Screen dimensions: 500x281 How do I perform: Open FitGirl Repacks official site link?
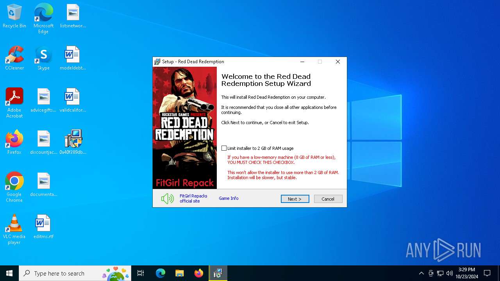[x=193, y=199]
